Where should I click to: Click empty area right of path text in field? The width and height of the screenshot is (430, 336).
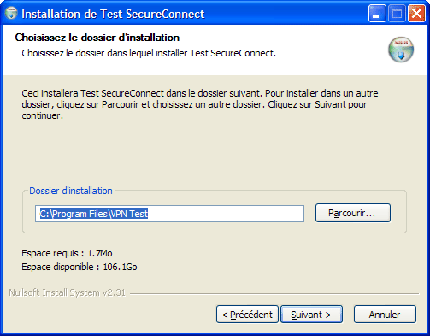click(x=225, y=214)
